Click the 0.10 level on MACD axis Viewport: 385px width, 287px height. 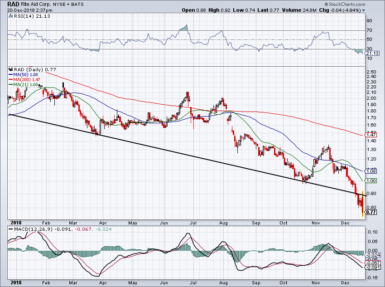(373, 232)
